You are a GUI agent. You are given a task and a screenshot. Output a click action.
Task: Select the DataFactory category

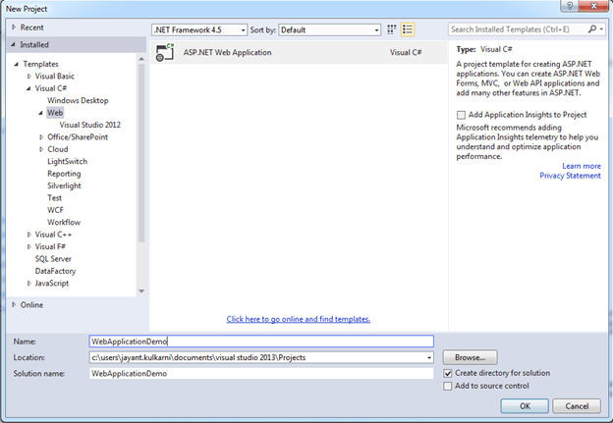[55, 271]
